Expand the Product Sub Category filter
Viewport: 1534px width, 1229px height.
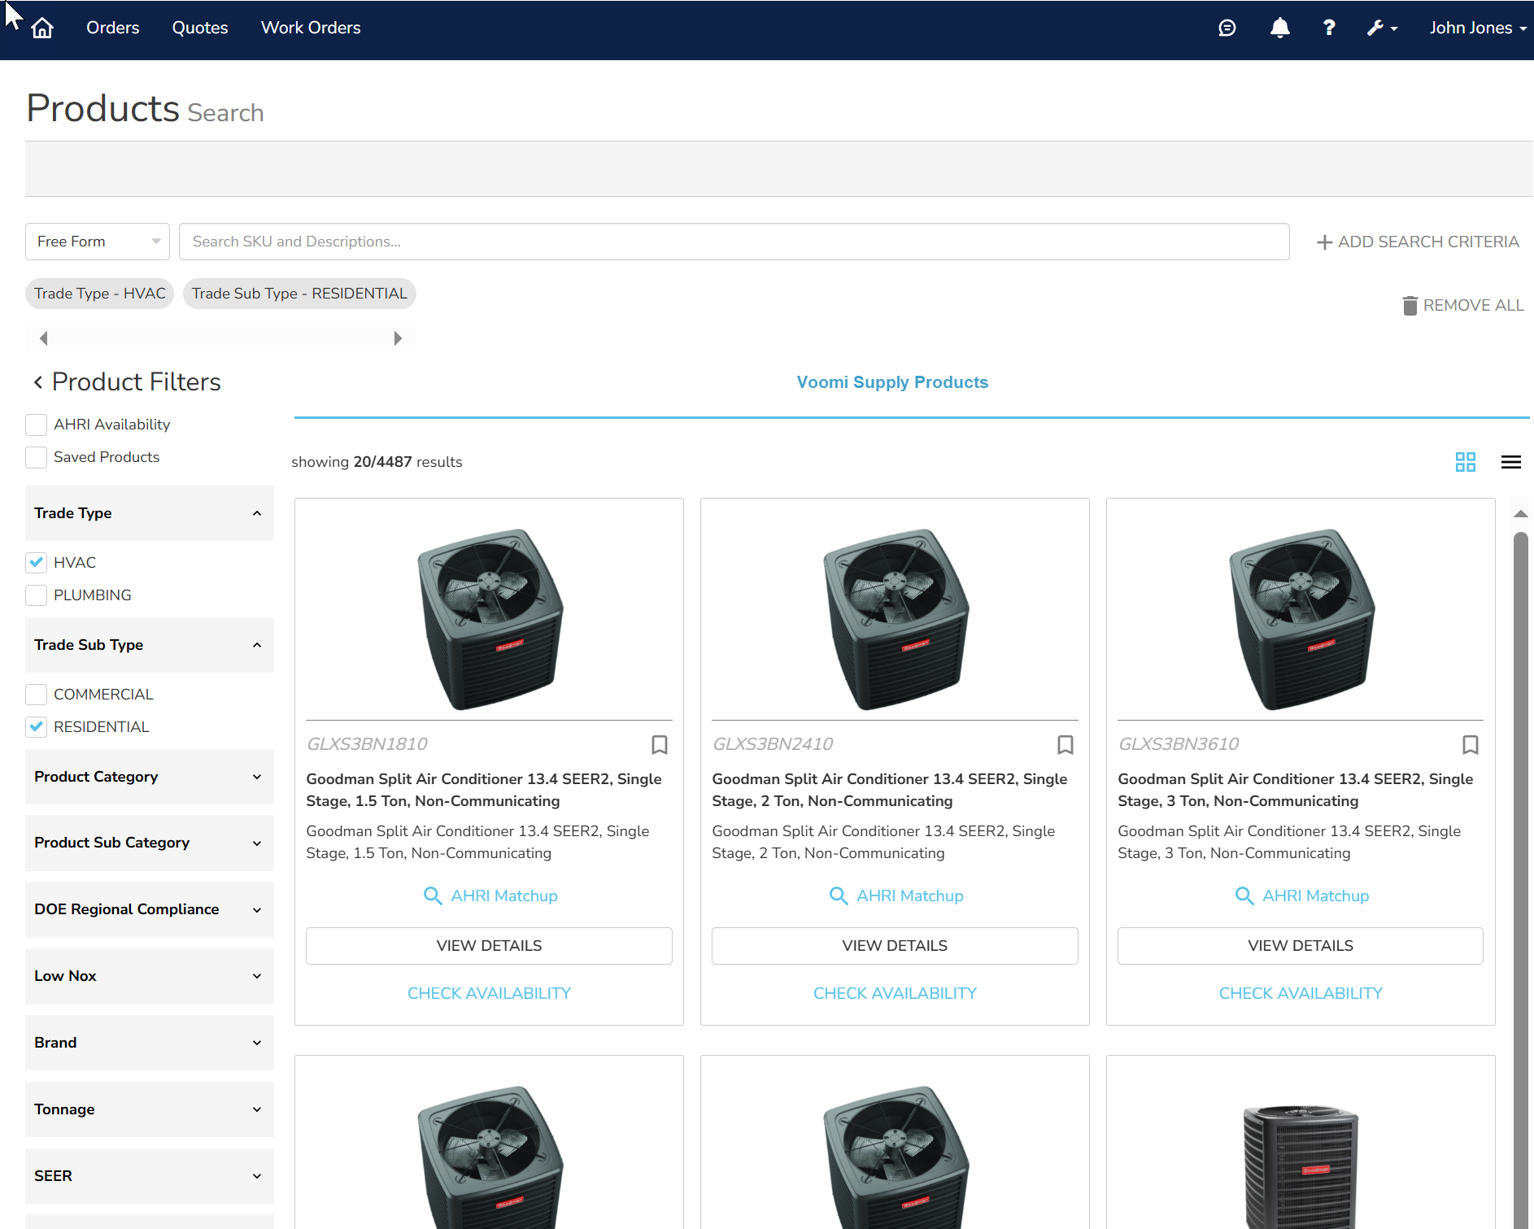point(150,843)
